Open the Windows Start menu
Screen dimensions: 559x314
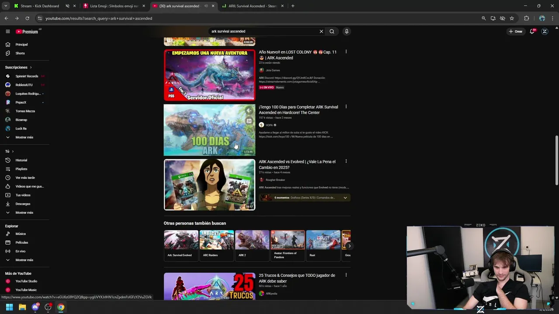(9, 307)
